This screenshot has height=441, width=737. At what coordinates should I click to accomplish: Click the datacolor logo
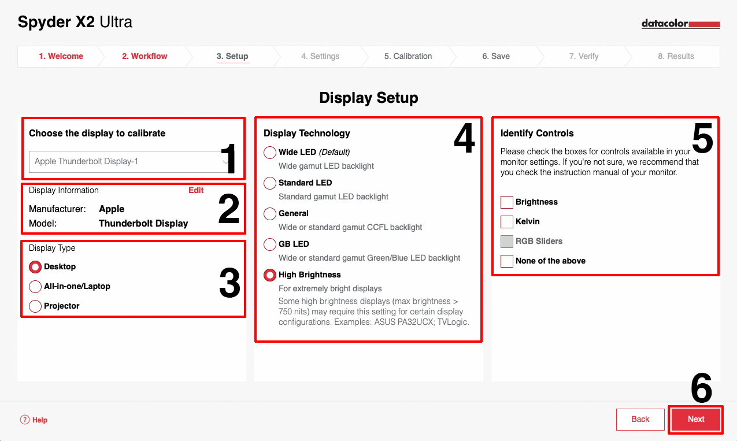point(681,24)
